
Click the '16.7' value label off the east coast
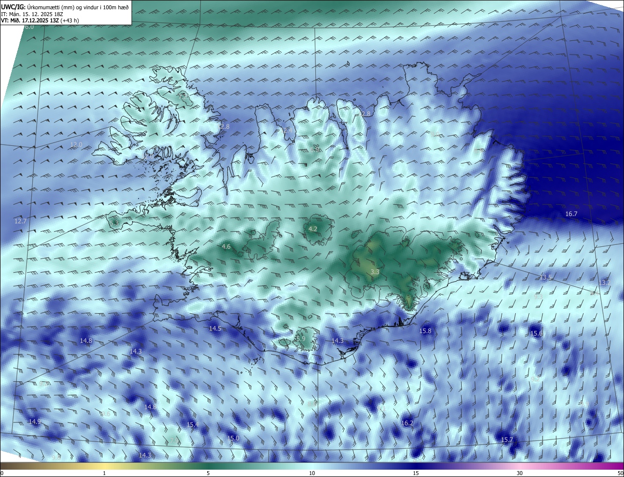[x=571, y=214]
